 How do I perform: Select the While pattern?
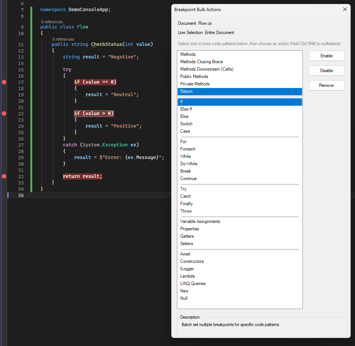(240, 156)
